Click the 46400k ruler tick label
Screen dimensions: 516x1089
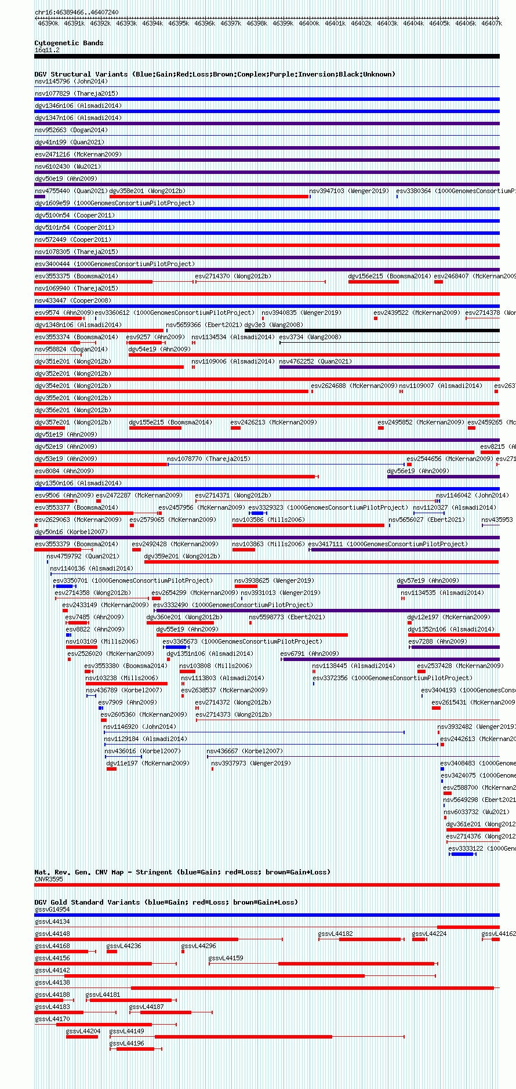coord(309,23)
